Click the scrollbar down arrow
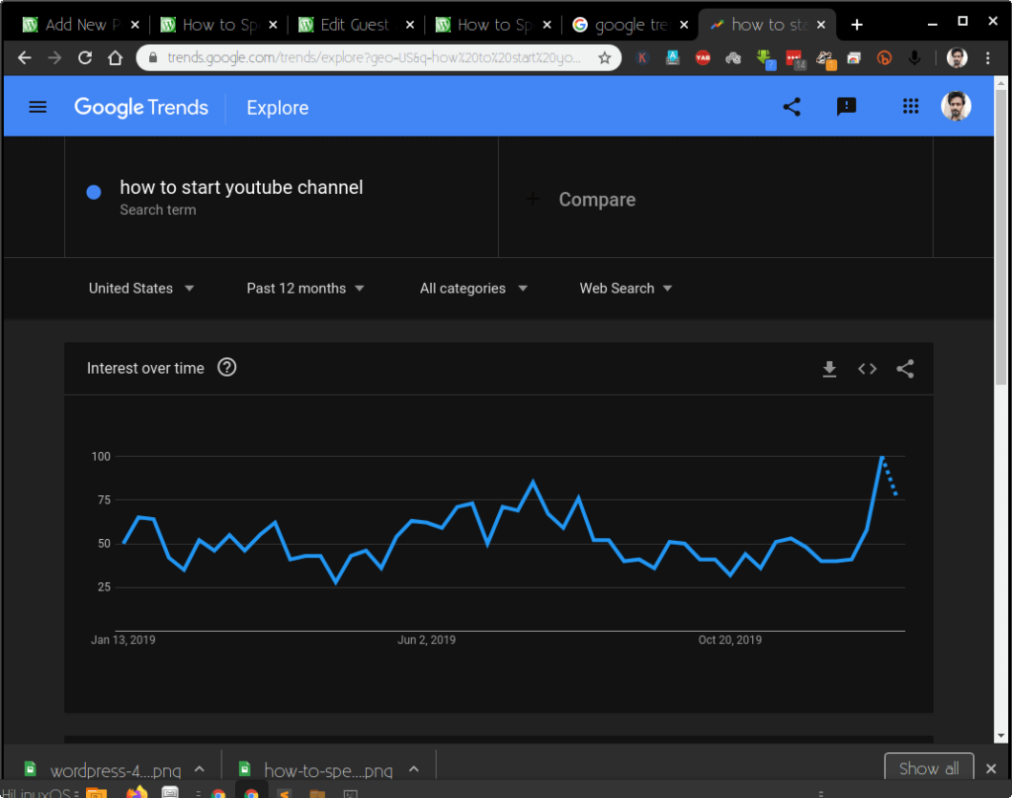 pos(1000,736)
